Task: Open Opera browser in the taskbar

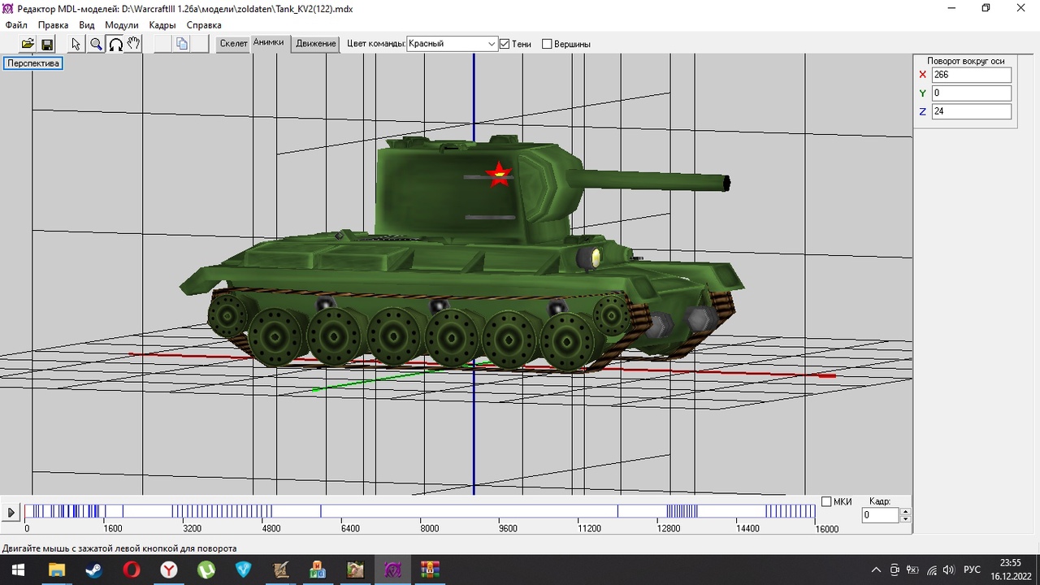Action: [131, 570]
